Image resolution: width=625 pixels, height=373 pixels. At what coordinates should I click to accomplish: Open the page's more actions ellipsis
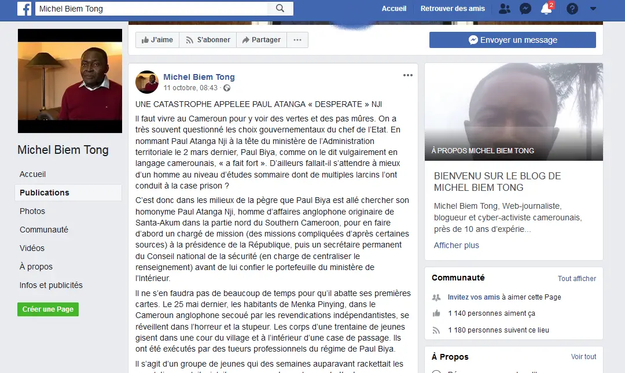[297, 40]
